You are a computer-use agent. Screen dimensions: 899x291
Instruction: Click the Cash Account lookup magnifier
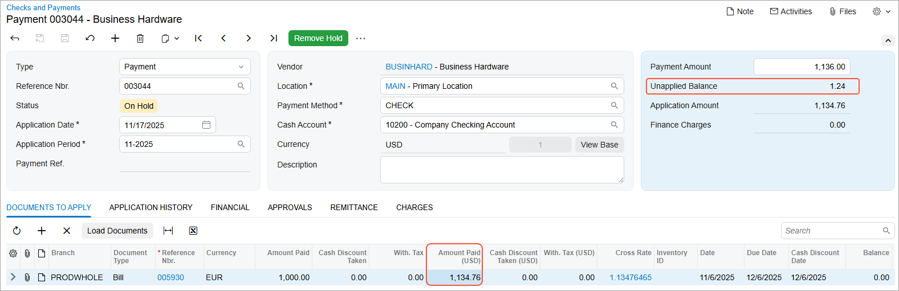click(x=615, y=125)
